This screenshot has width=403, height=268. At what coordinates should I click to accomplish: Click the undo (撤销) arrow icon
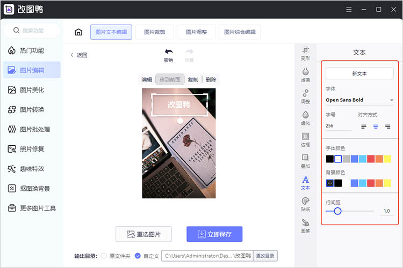click(168, 53)
